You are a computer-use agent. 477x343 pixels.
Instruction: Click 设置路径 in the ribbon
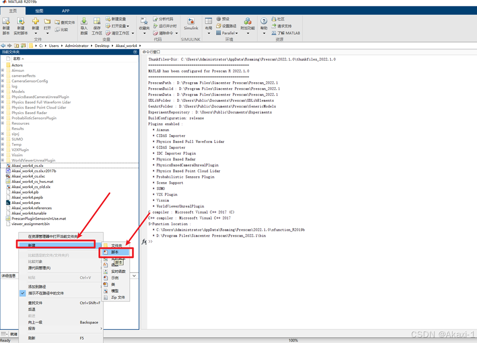(x=227, y=26)
